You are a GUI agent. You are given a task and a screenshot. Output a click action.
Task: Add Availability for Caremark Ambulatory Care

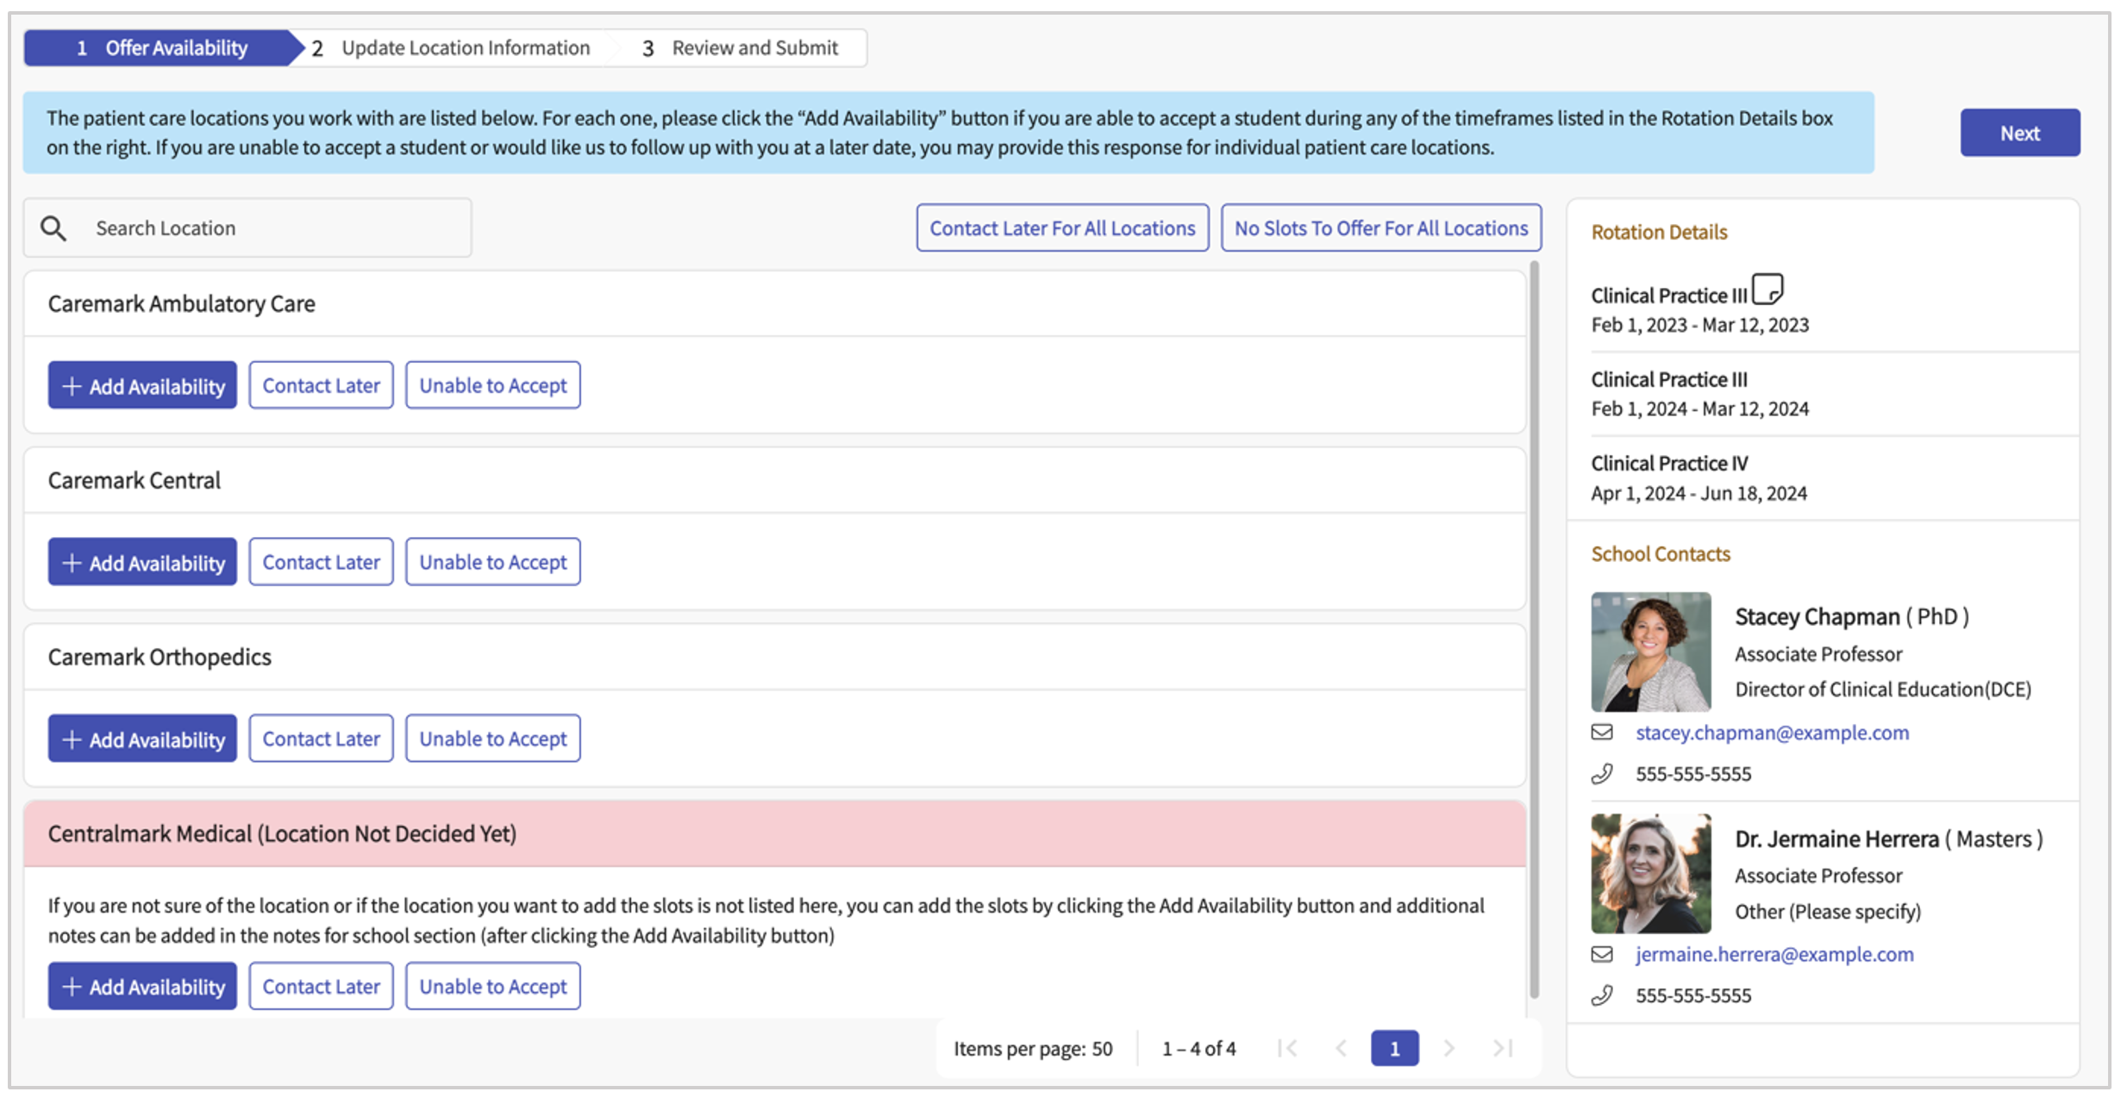tap(142, 385)
